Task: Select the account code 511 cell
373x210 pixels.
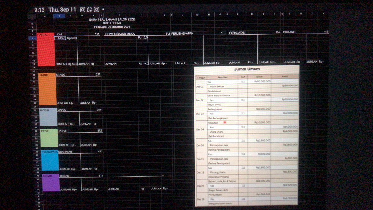Action: click(x=101, y=176)
